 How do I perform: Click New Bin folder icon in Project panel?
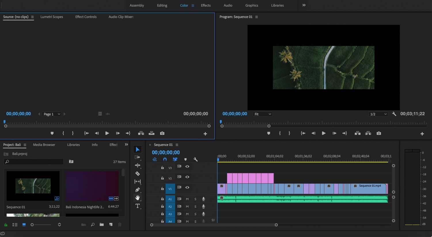[x=102, y=225]
